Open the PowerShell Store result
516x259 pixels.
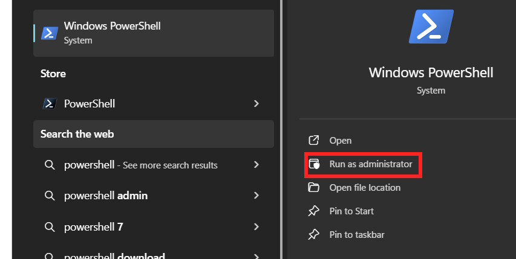coord(154,104)
